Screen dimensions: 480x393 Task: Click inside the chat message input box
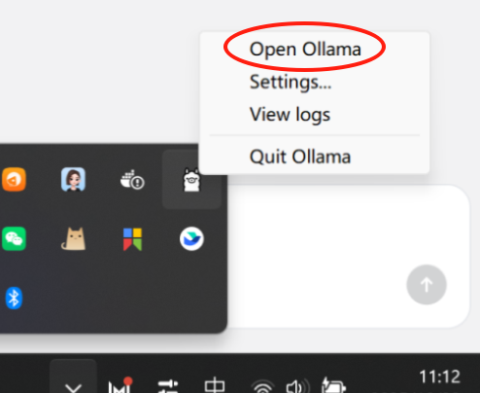[x=347, y=256]
